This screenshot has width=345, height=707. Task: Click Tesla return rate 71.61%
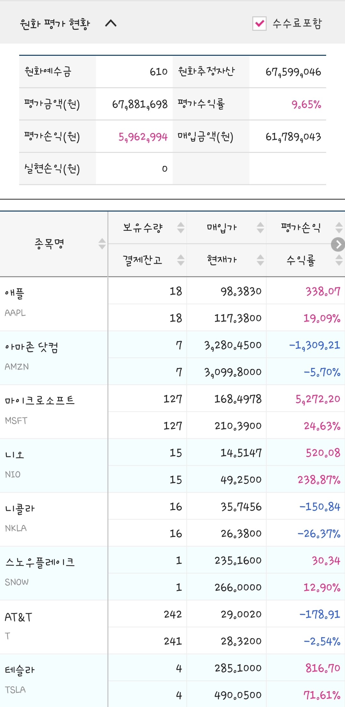click(x=322, y=695)
